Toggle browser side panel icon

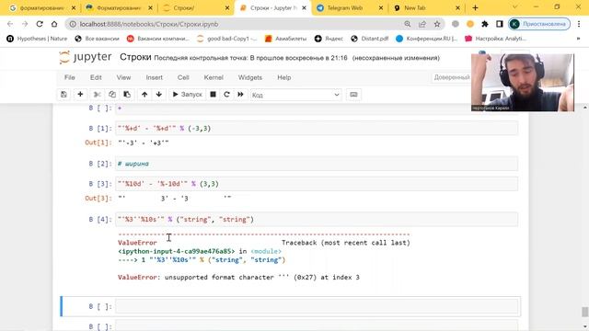click(499, 24)
